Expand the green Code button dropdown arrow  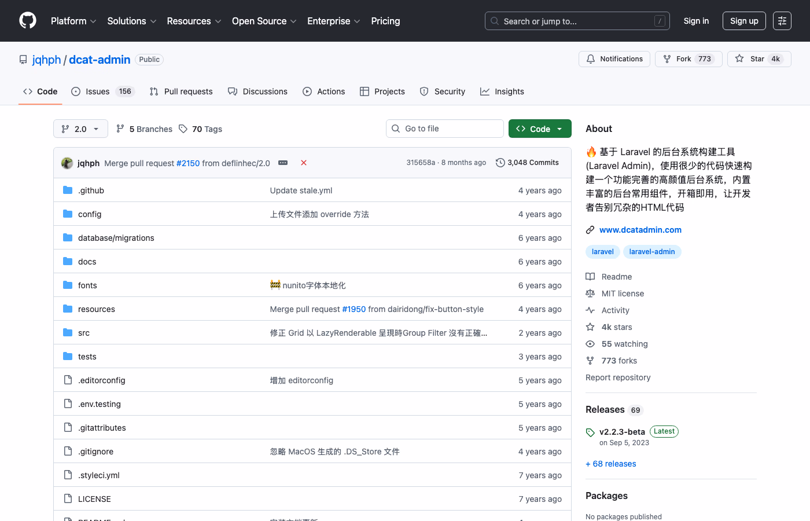559,129
